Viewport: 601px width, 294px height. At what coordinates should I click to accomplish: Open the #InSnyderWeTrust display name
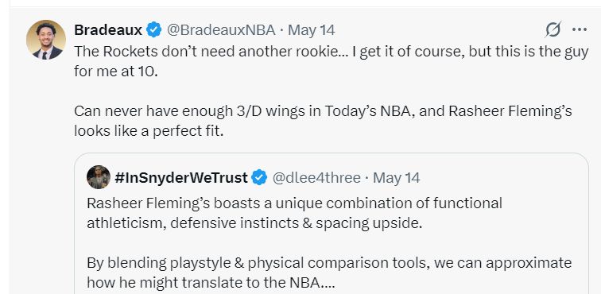tap(181, 177)
